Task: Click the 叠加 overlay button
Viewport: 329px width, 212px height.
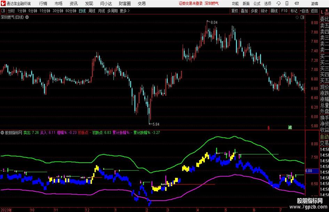Action: [x=244, y=11]
